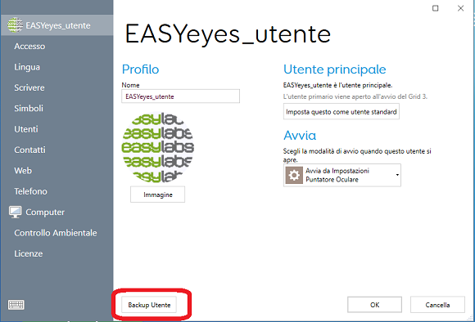Go to the Licenze section
The height and width of the screenshot is (322, 475).
[x=28, y=253]
